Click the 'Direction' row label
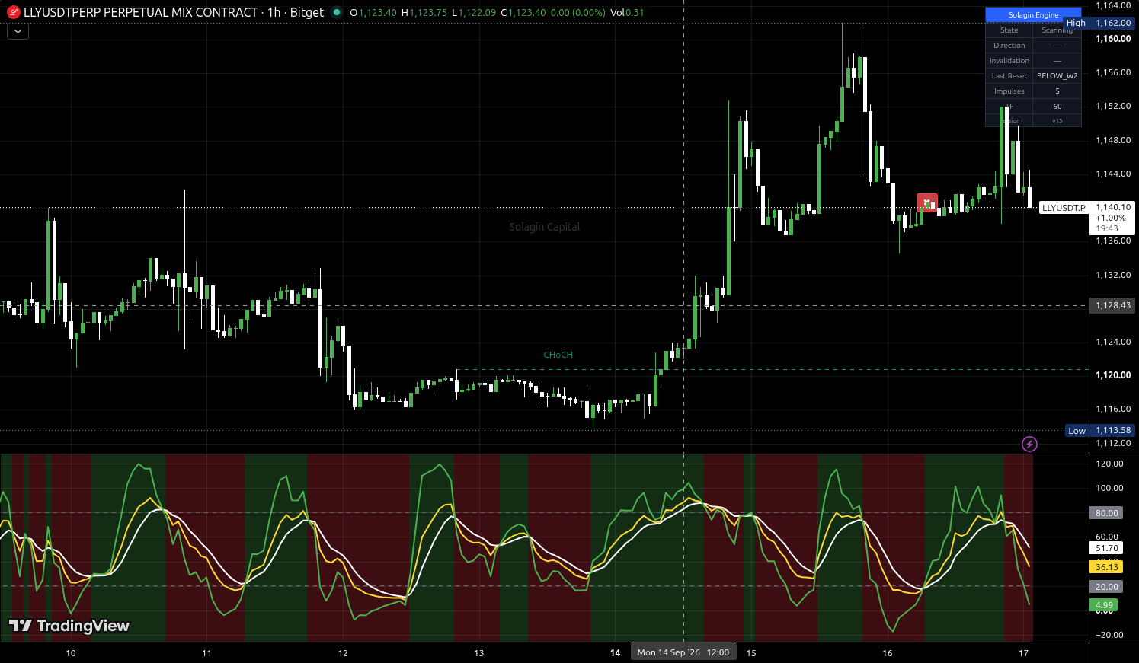1139x663 pixels. [x=1009, y=46]
